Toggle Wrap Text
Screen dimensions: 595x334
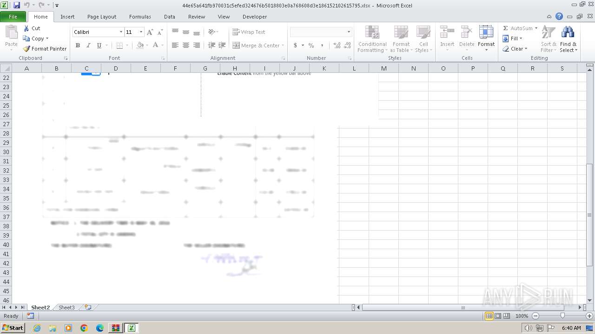(249, 32)
